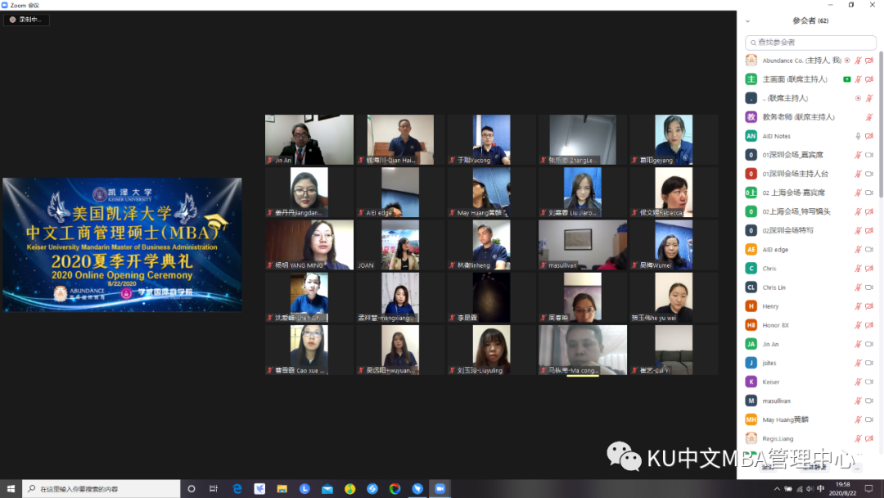
Task: Open Task View on the taskbar
Action: 214,489
